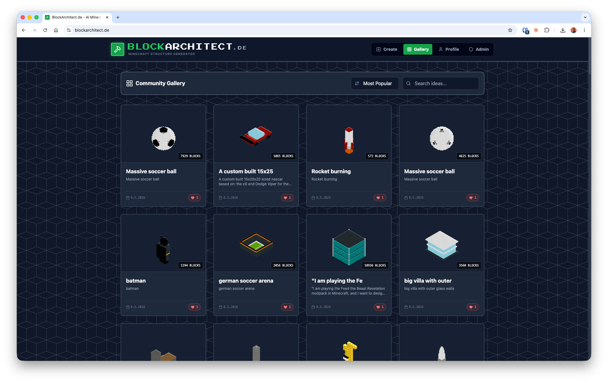The height and width of the screenshot is (383, 608).
Task: Switch to the Gallery tab
Action: (418, 49)
